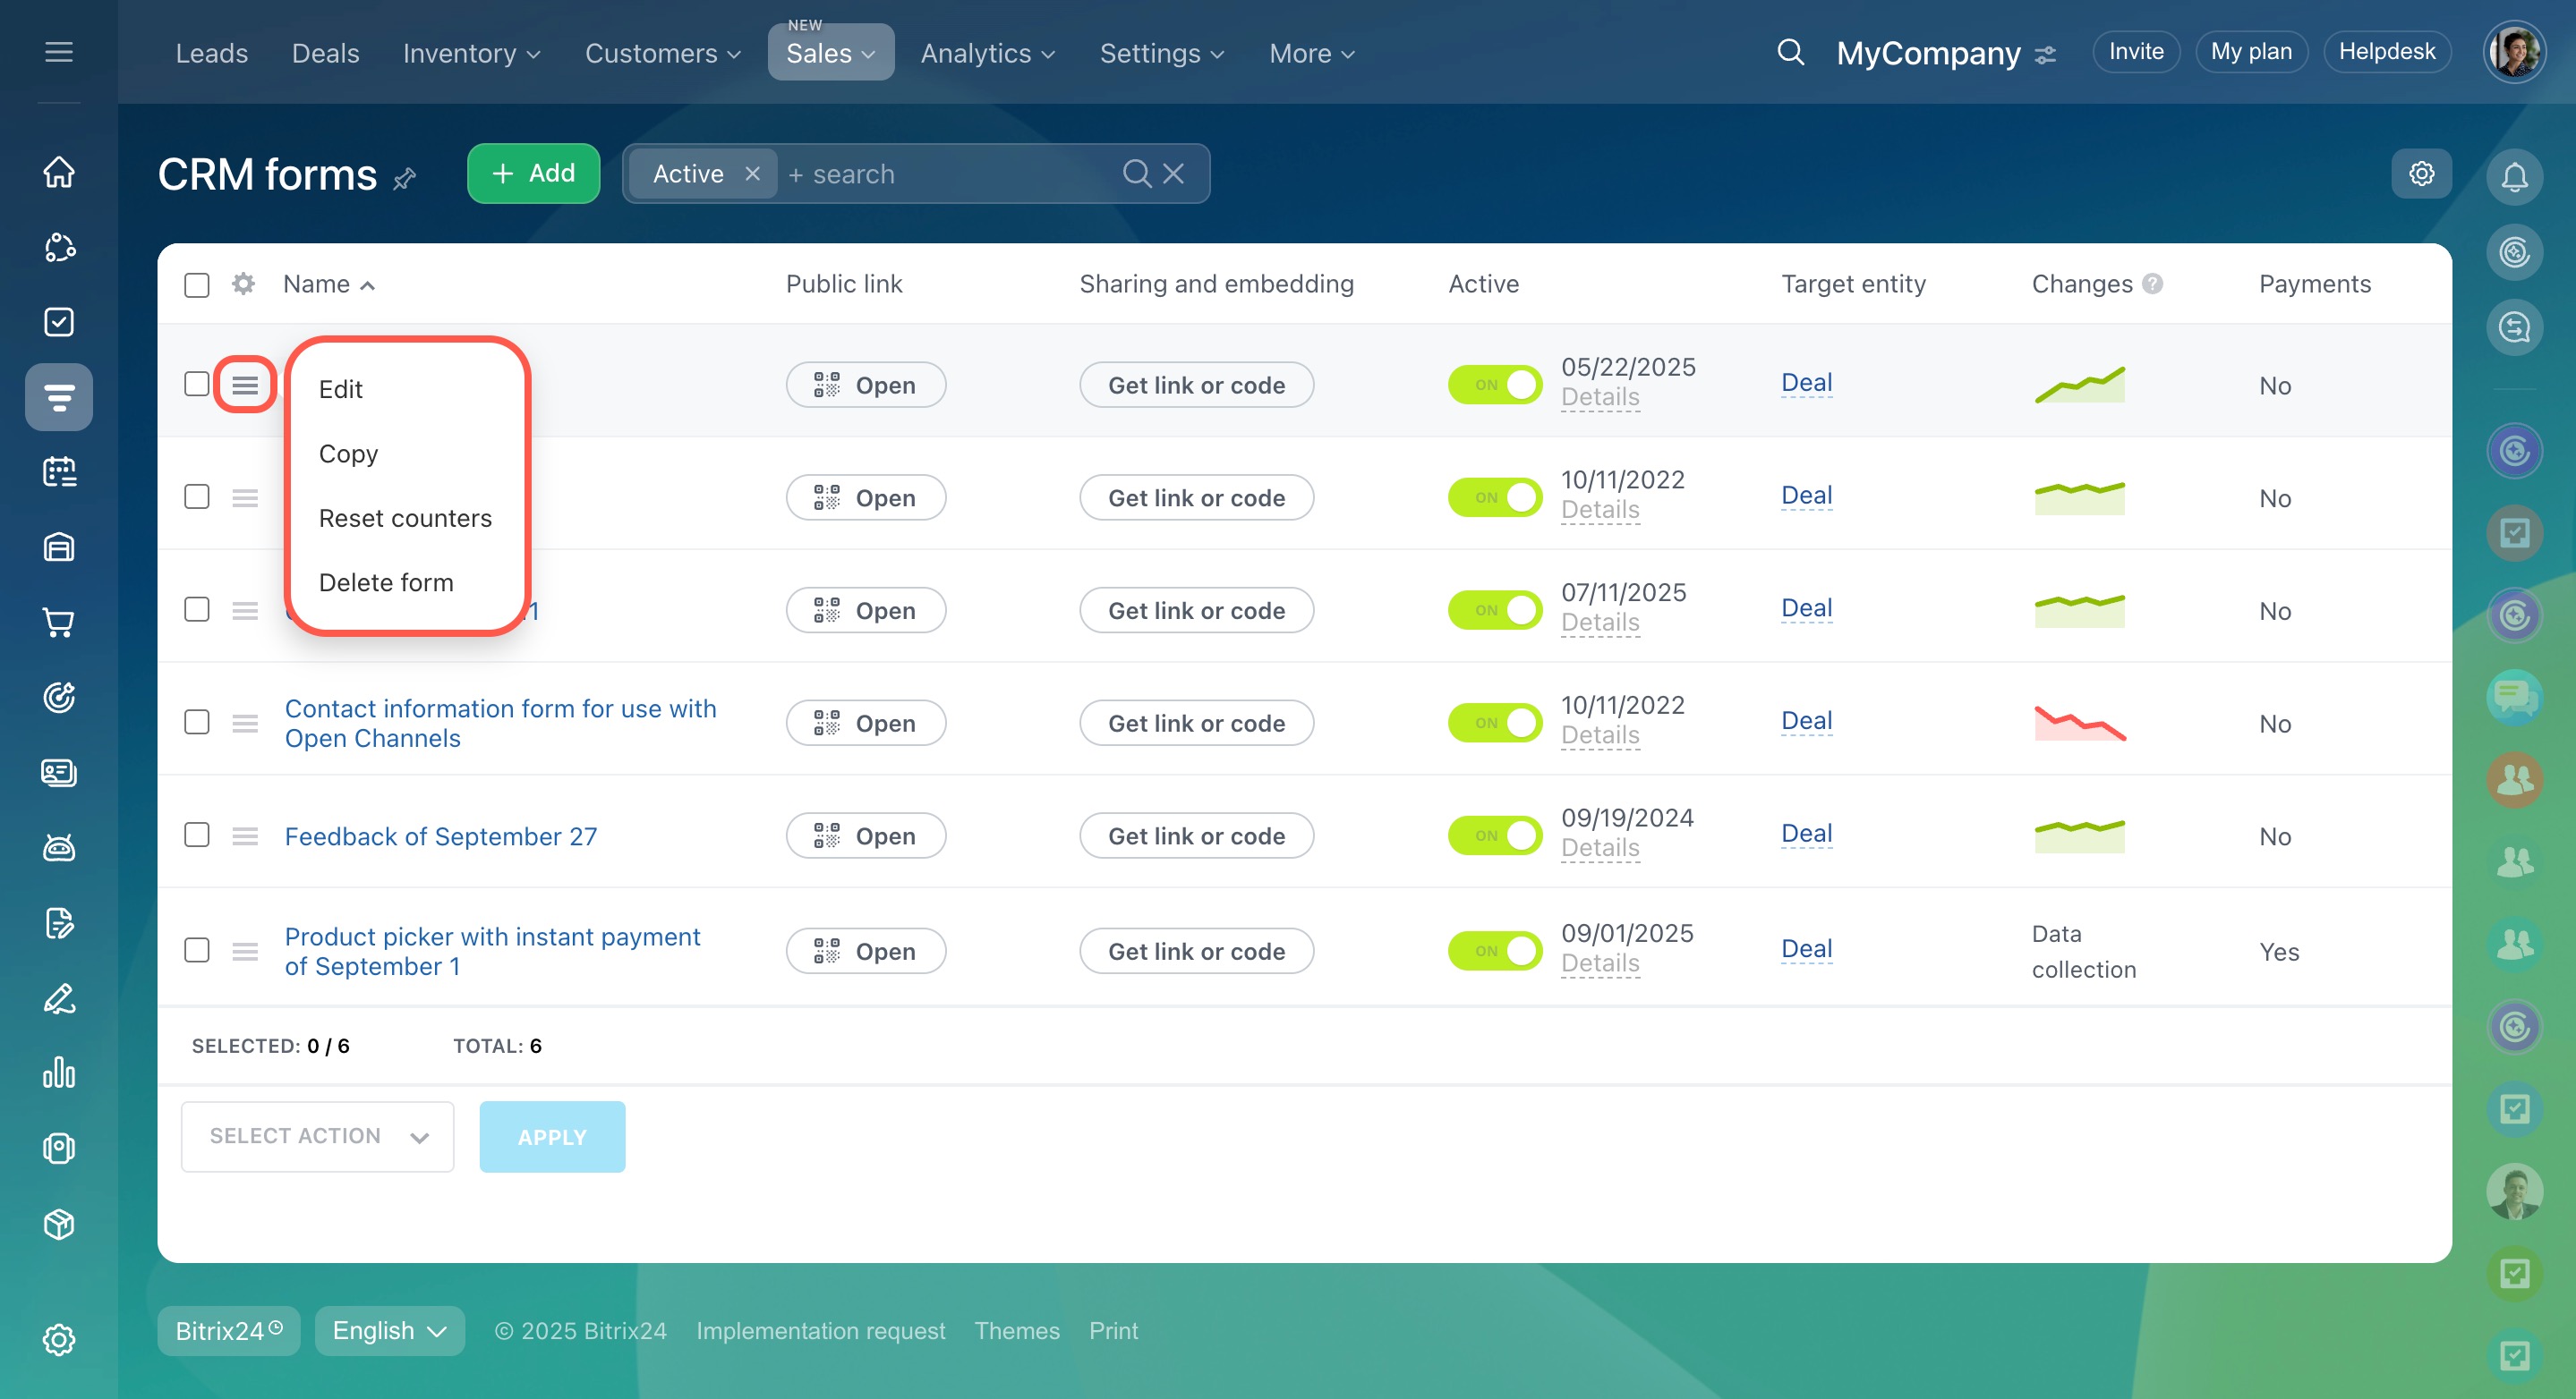The width and height of the screenshot is (2576, 1399).
Task: Expand the Select Action dropdown
Action: (317, 1136)
